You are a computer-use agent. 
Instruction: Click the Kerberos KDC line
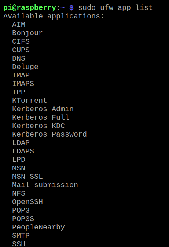coord(38,126)
